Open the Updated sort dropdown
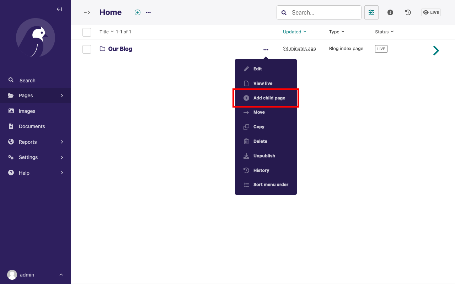The height and width of the screenshot is (284, 455). click(294, 32)
